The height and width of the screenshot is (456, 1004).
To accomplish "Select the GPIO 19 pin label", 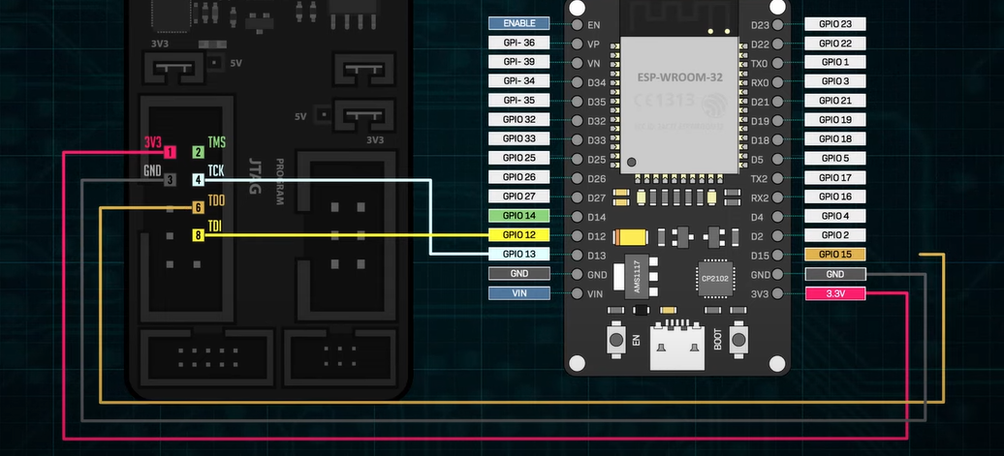I will [835, 120].
